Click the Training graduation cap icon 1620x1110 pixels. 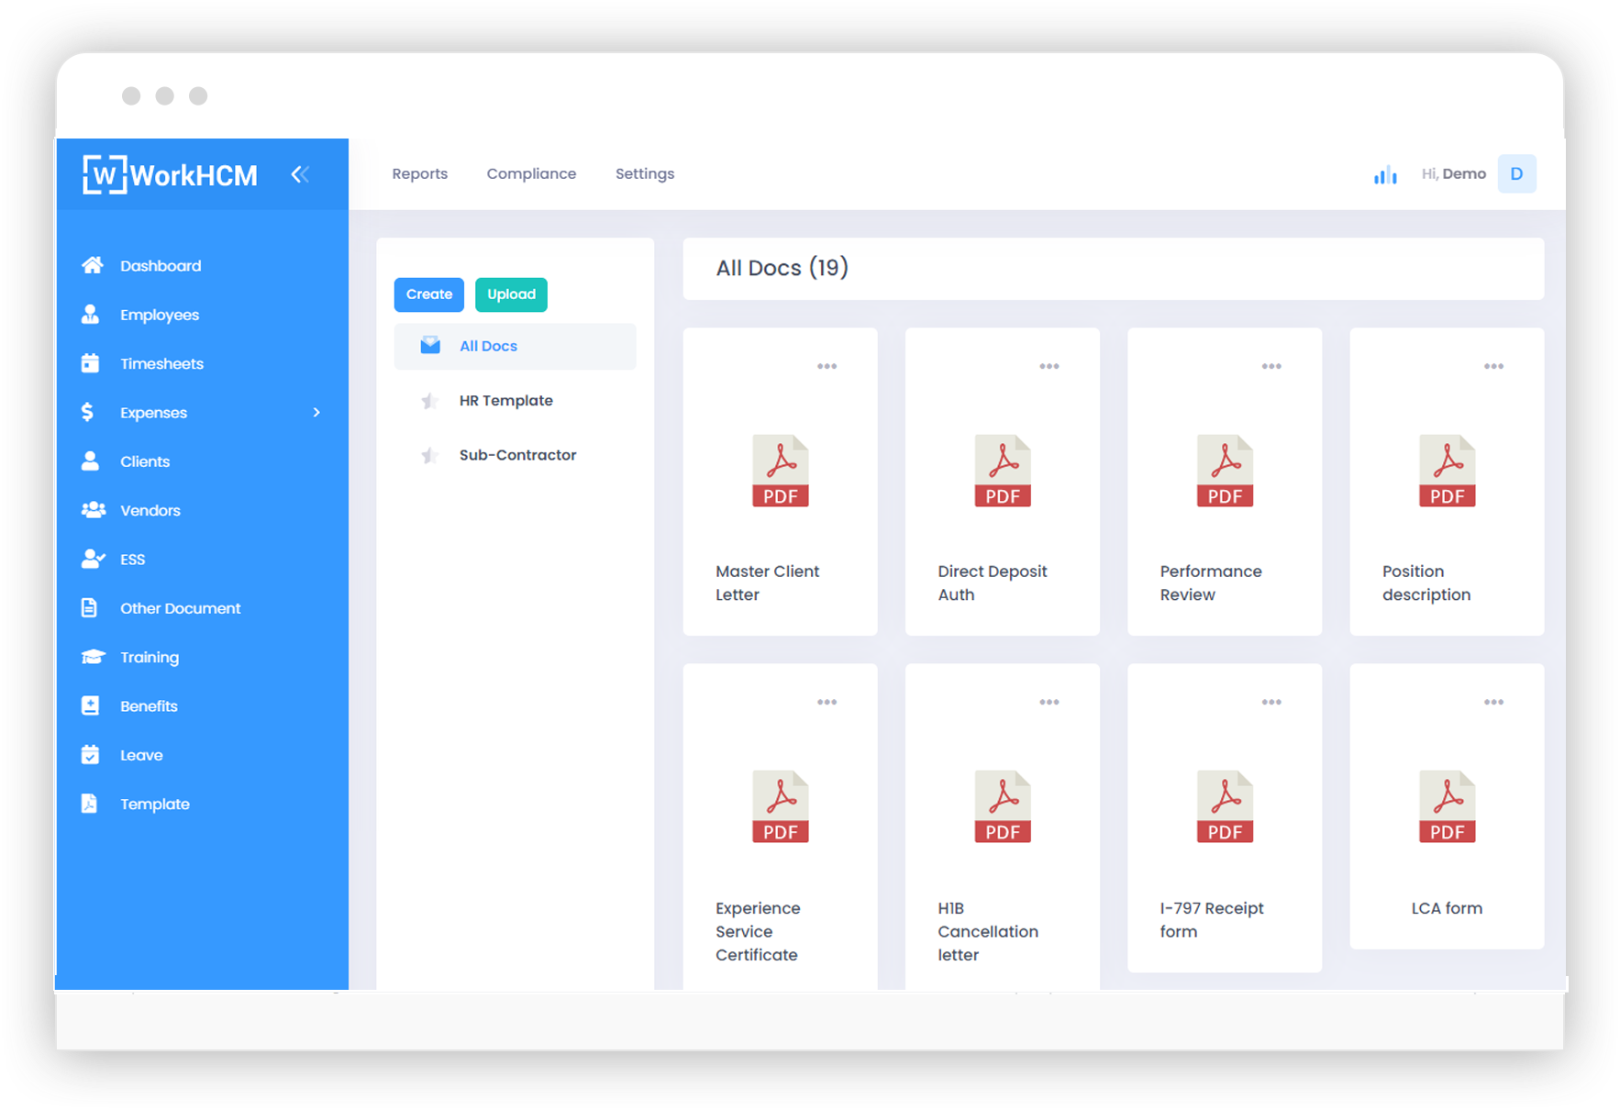pos(93,657)
